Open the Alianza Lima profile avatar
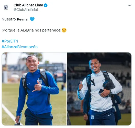Screen dimensions: 135x128 pos(6,7)
